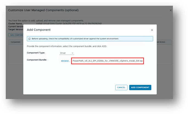Click the background ADD COMPONENT button
The width and height of the screenshot is (188, 114).
click(16, 35)
